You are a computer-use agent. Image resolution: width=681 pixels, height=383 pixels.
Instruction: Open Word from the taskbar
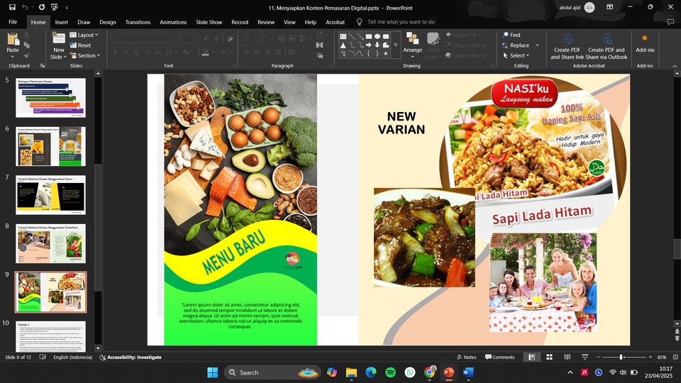(468, 372)
